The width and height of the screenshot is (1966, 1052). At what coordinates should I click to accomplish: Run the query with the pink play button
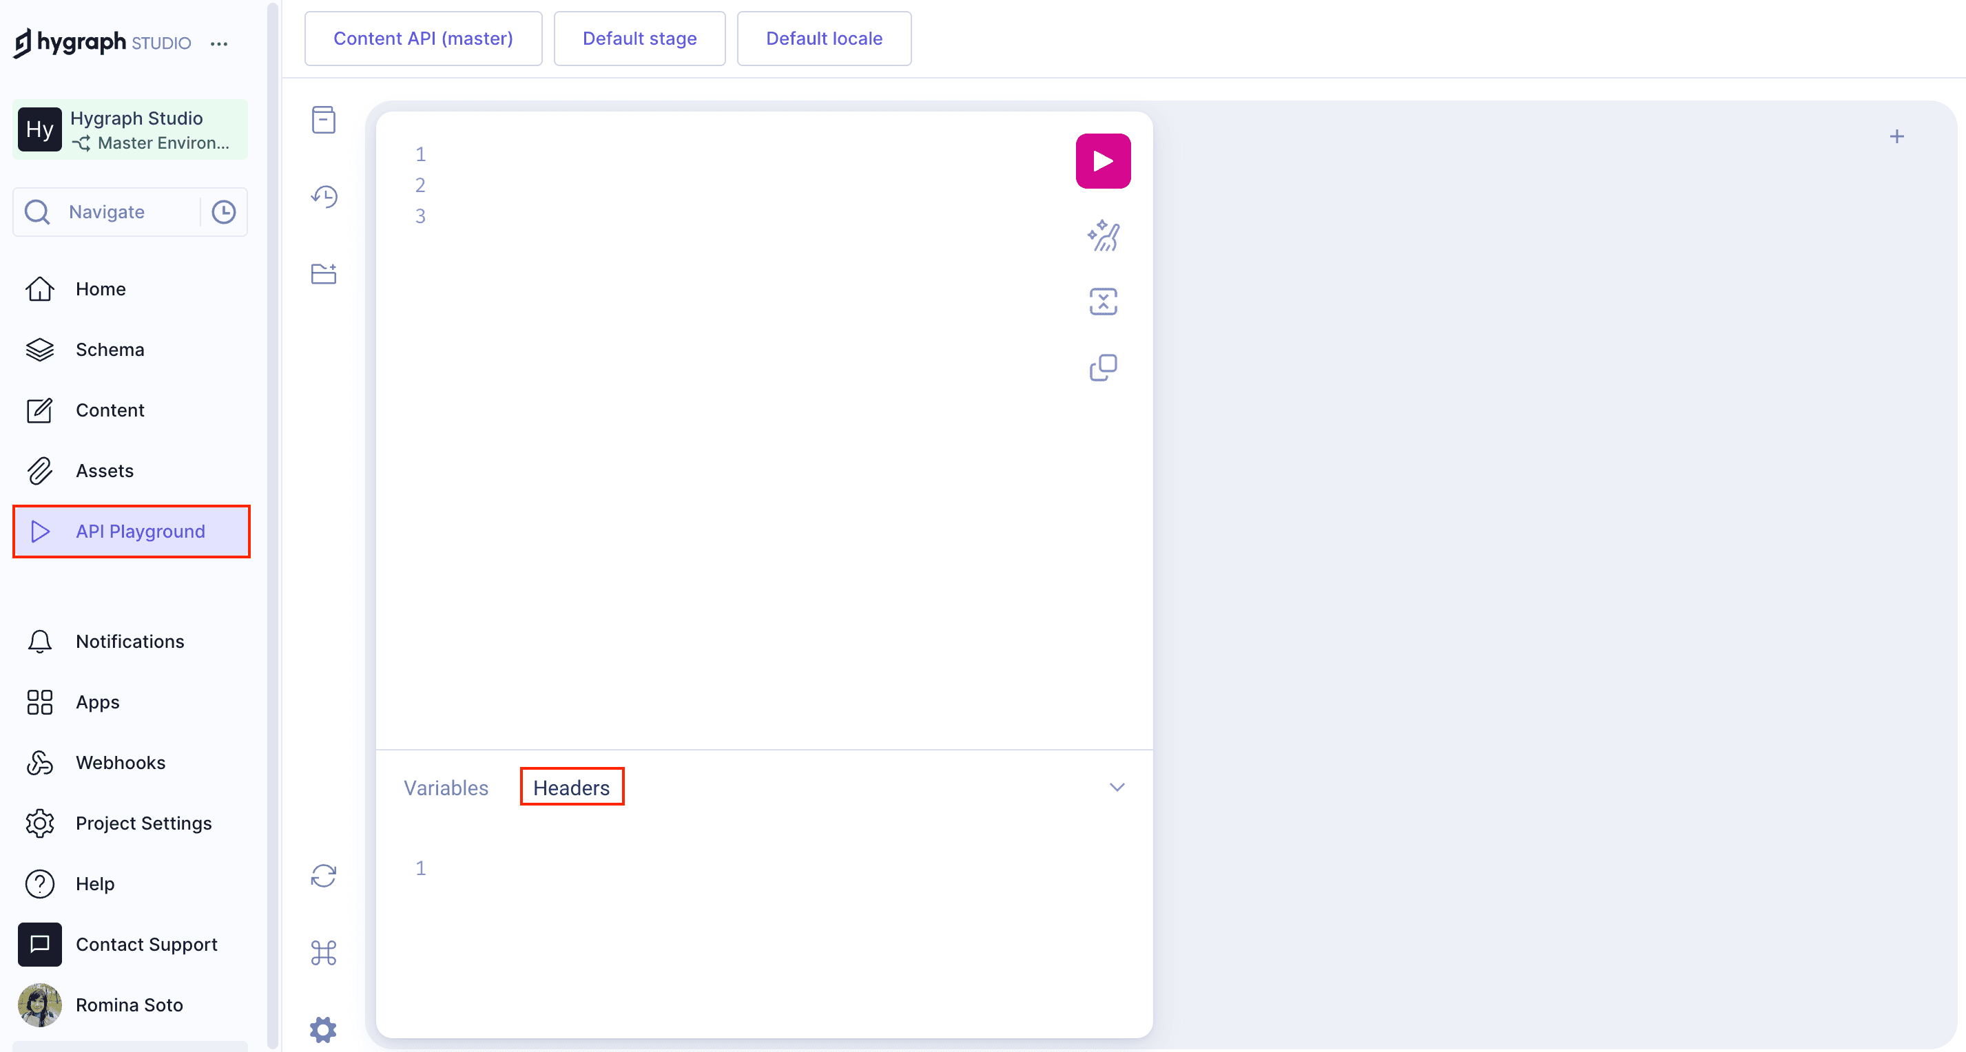point(1103,160)
